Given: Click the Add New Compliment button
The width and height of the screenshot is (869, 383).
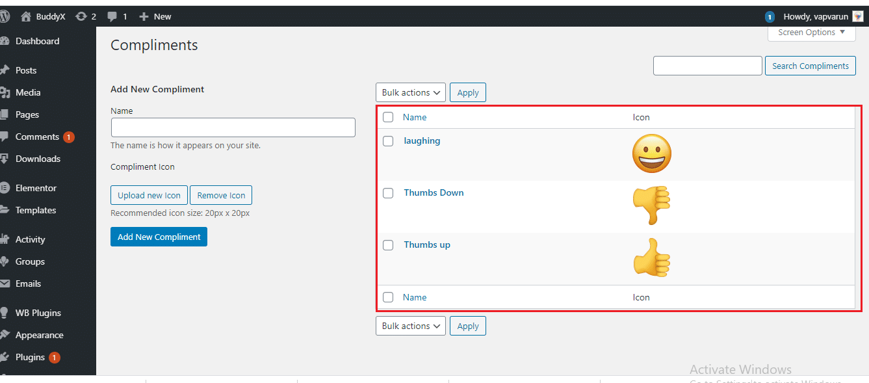Looking at the screenshot, I should pos(159,236).
